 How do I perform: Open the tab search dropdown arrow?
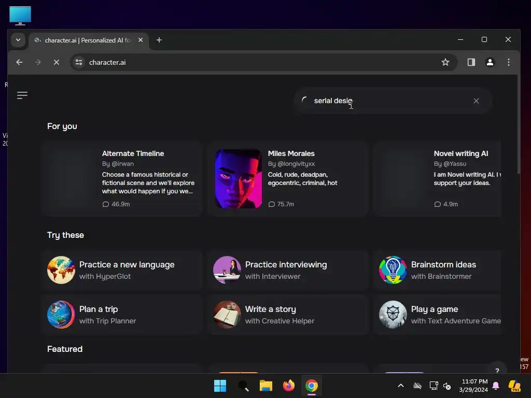18,40
